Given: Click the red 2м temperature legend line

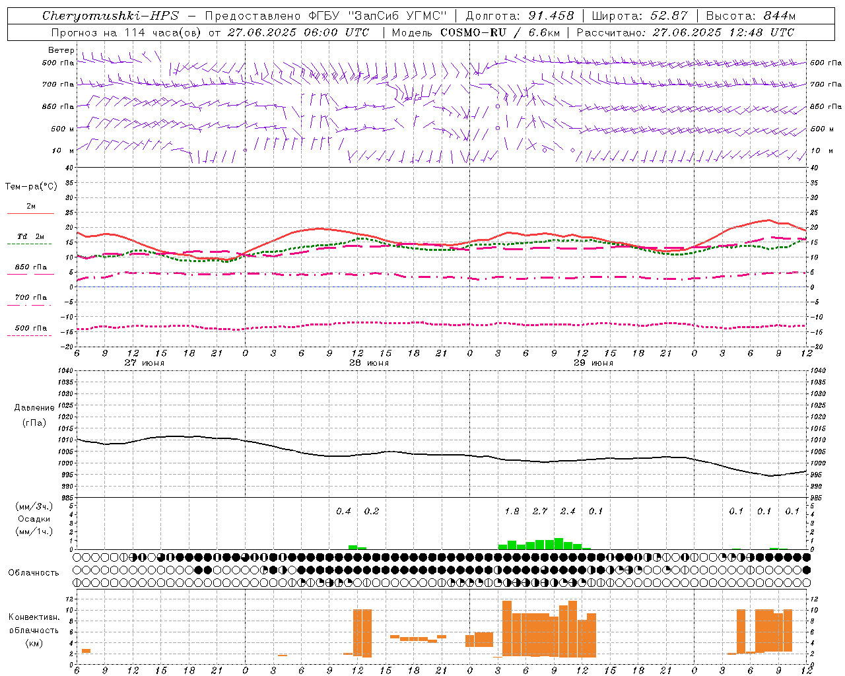Looking at the screenshot, I should 30,213.
